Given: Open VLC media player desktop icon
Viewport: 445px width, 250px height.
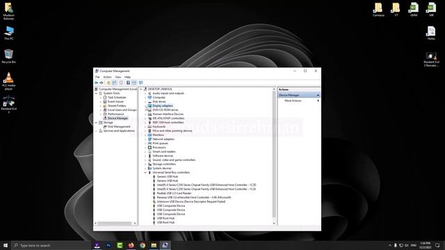Looking at the screenshot, I should 8,81.
